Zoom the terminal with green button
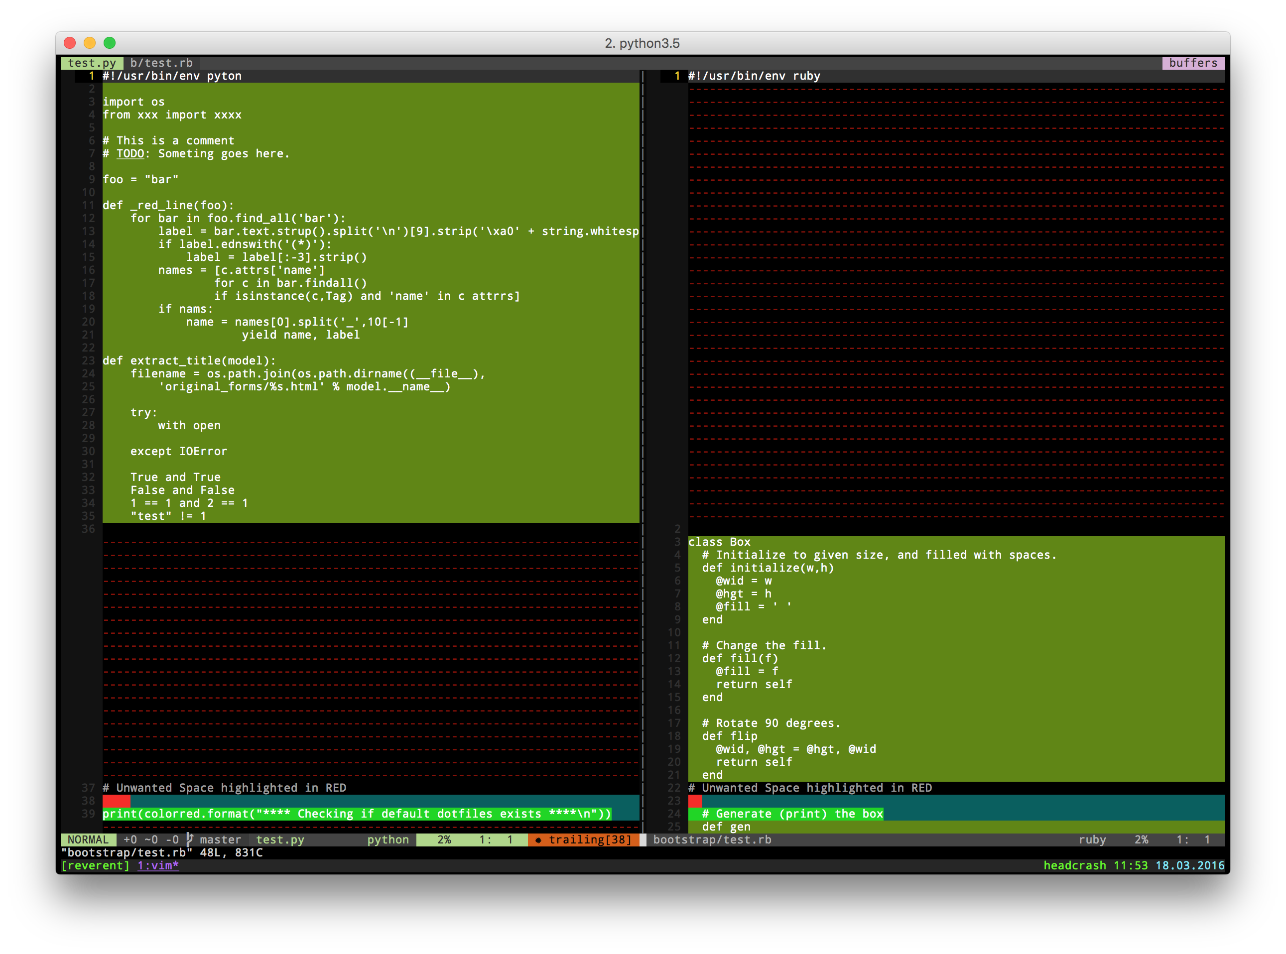 109,43
